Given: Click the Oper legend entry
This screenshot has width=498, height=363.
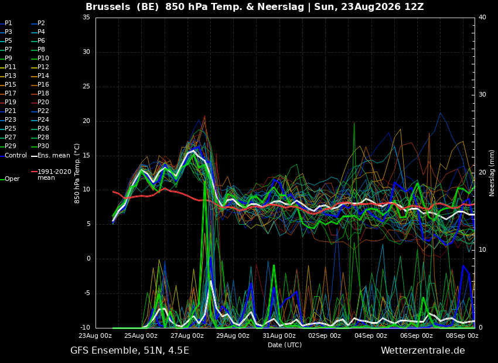Looking at the screenshot, I should 10,179.
